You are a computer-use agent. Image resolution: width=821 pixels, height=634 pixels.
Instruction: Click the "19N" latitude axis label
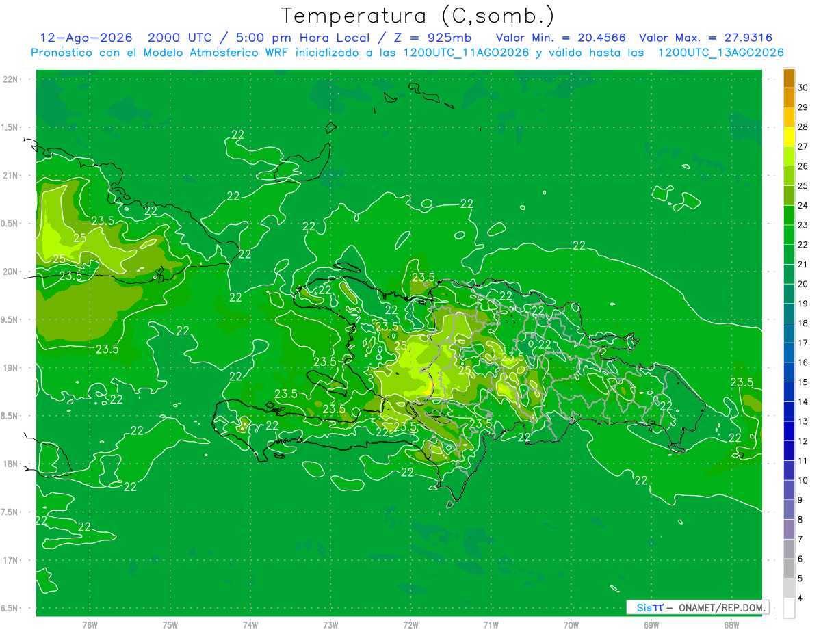click(12, 368)
